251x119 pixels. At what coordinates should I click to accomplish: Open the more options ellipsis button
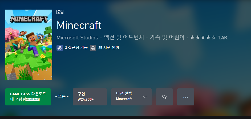pyautogui.click(x=186, y=97)
